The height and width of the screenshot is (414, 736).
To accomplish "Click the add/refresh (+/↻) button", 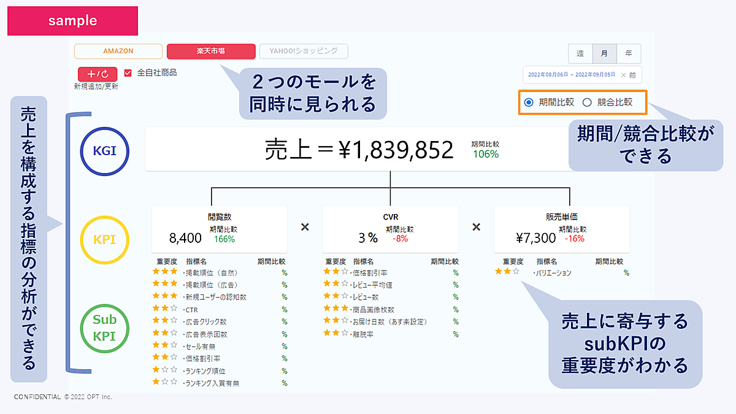I will pyautogui.click(x=98, y=74).
